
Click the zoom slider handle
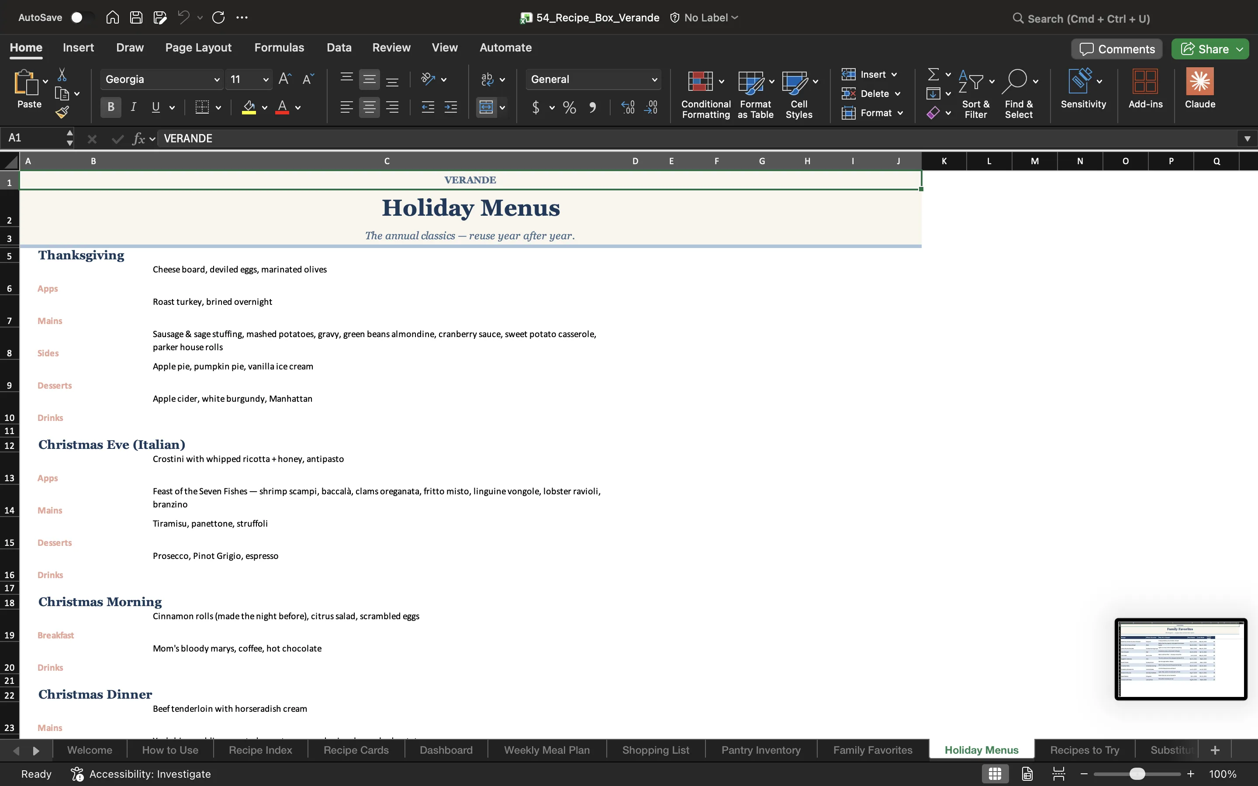coord(1137,774)
